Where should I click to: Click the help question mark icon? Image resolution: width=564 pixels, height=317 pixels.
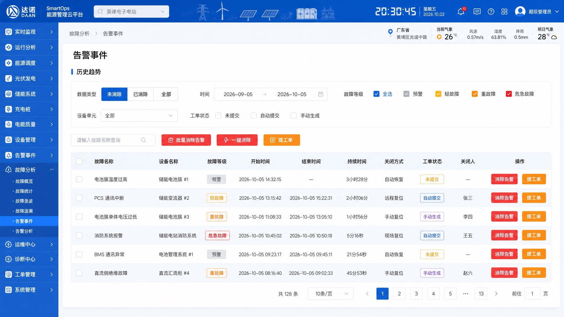pyautogui.click(x=491, y=12)
